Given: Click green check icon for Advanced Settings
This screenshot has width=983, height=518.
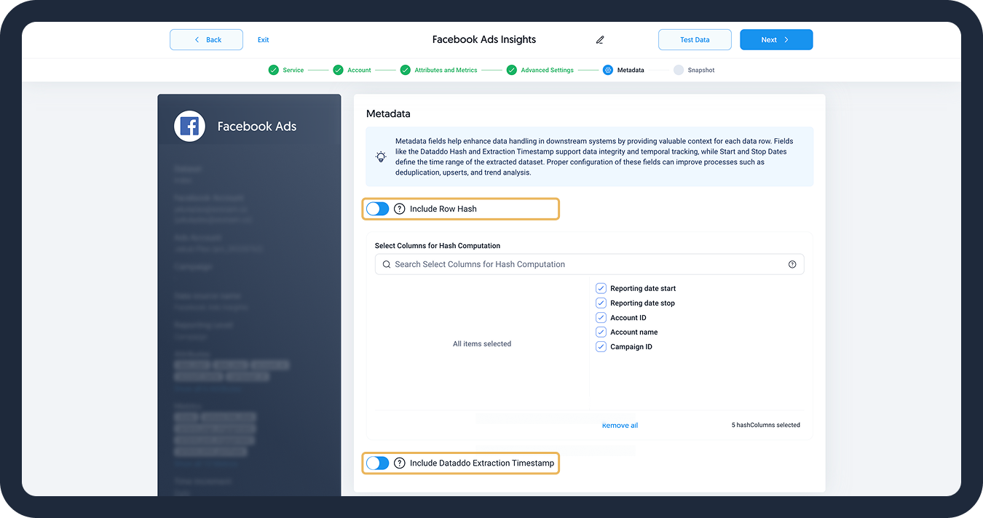Looking at the screenshot, I should 511,70.
